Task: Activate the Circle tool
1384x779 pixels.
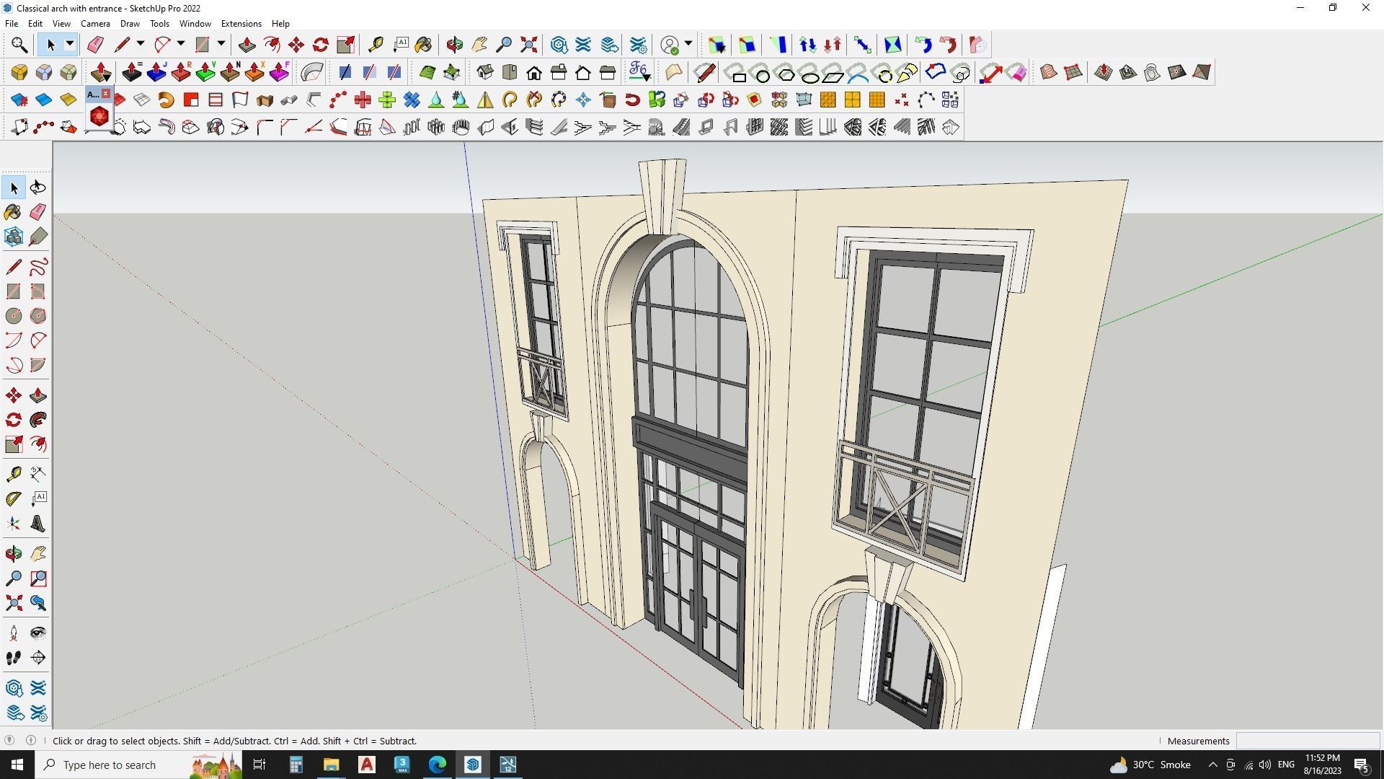Action: [14, 316]
